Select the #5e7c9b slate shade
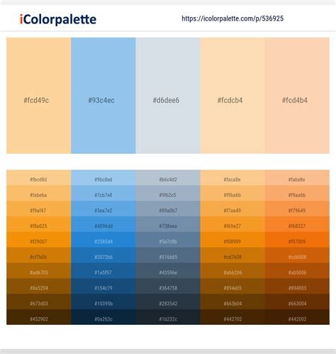Image resolution: width=336 pixels, height=354 pixels. (x=168, y=240)
